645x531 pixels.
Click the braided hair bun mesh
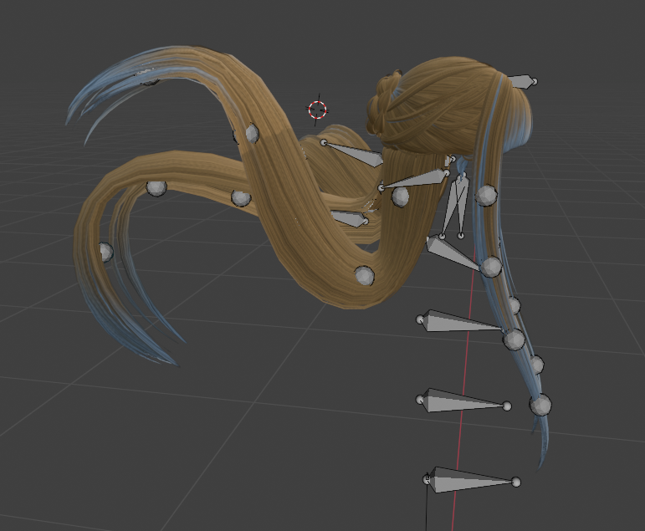(381, 105)
